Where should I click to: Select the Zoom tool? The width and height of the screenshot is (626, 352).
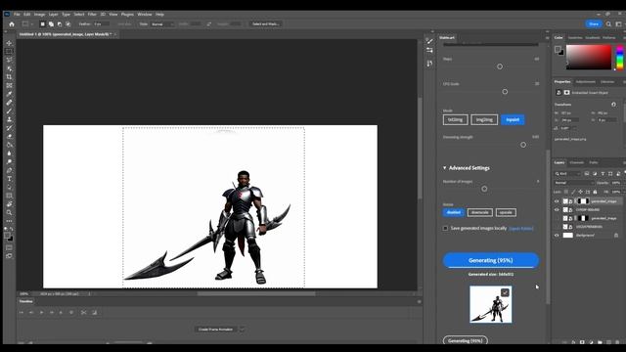[x=9, y=212]
